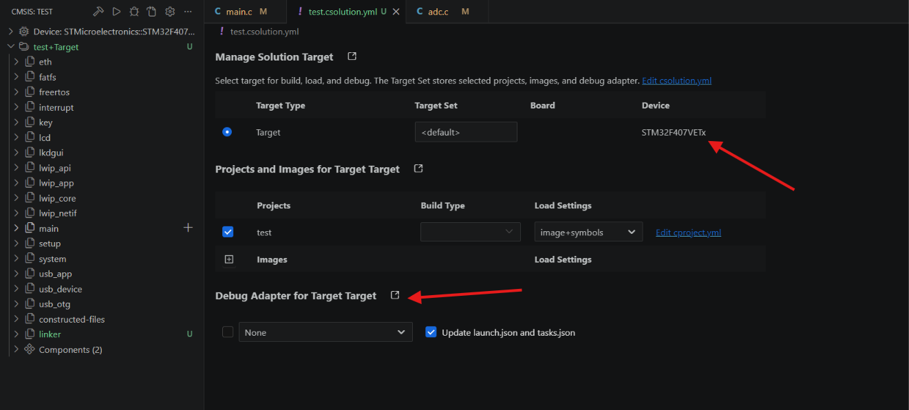Open the More Actions ellipsis menu
Image resolution: width=909 pixels, height=410 pixels.
point(188,12)
